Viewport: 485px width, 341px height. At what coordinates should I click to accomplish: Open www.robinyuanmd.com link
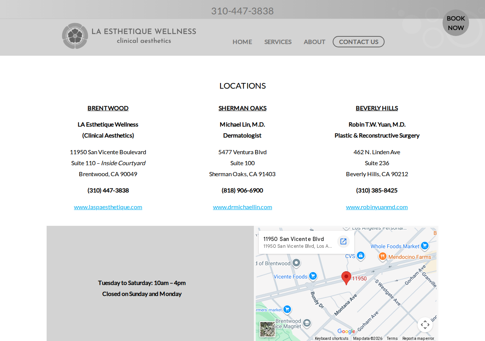[x=377, y=207]
